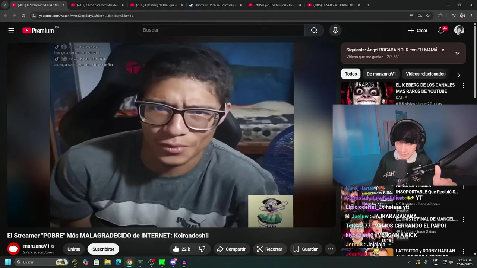This screenshot has height=268, width=477.
Task: Clip the video with Recortar
Action: tap(269, 249)
